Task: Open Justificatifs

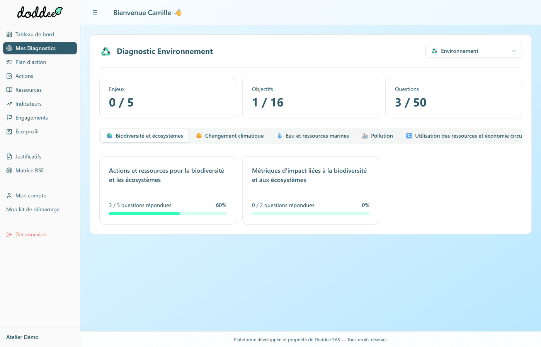Action: pos(40,157)
